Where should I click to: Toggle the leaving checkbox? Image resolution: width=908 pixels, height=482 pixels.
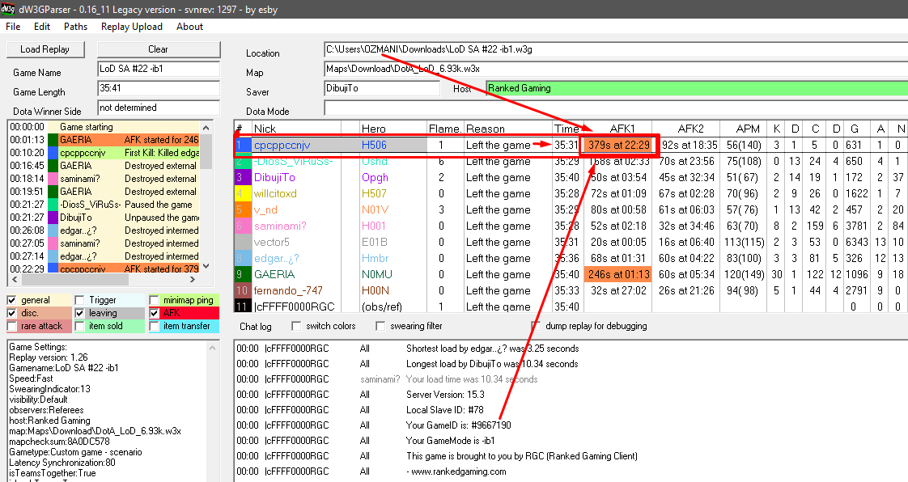[80, 313]
